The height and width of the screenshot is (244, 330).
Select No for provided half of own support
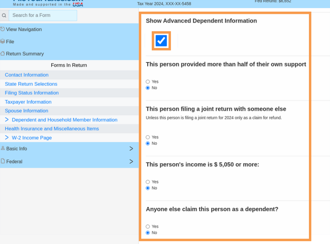148,88
